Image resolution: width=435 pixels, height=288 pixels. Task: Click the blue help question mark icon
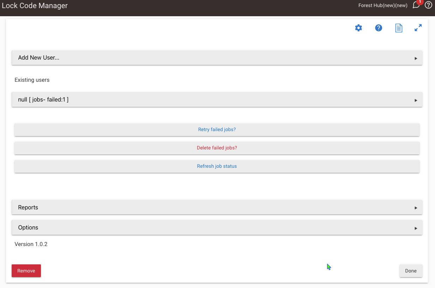click(x=379, y=28)
